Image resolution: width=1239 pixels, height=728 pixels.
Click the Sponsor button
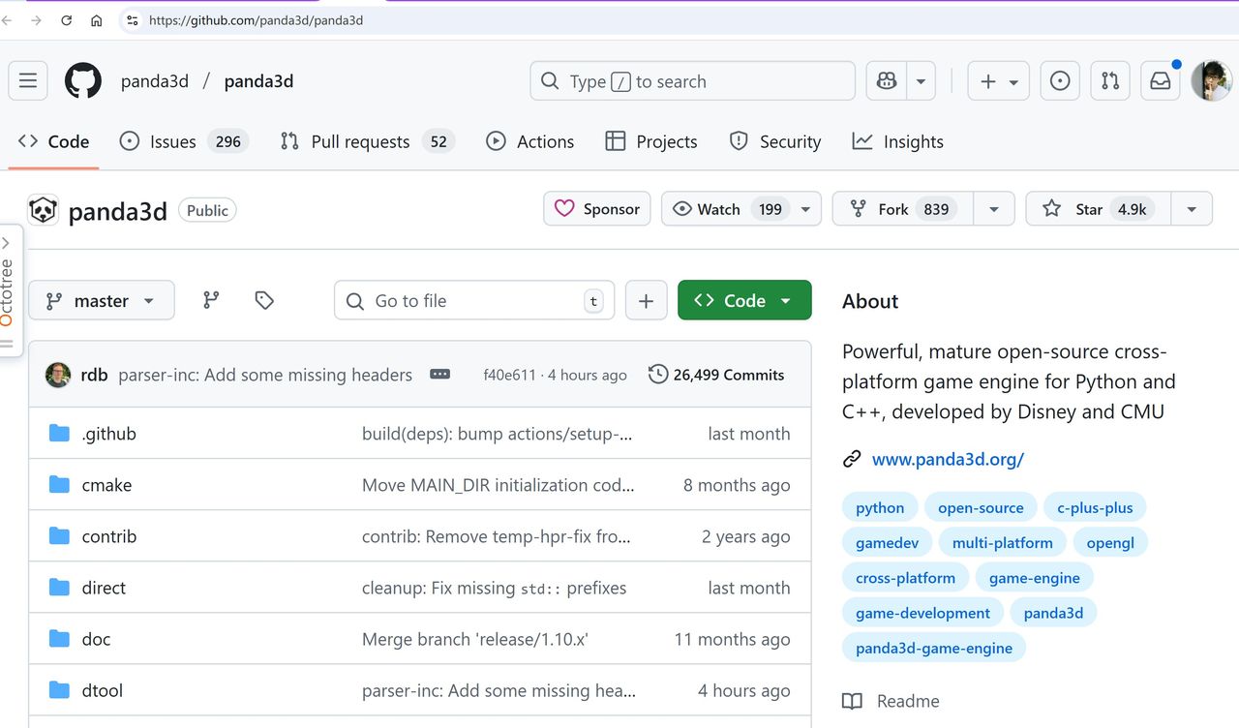596,209
